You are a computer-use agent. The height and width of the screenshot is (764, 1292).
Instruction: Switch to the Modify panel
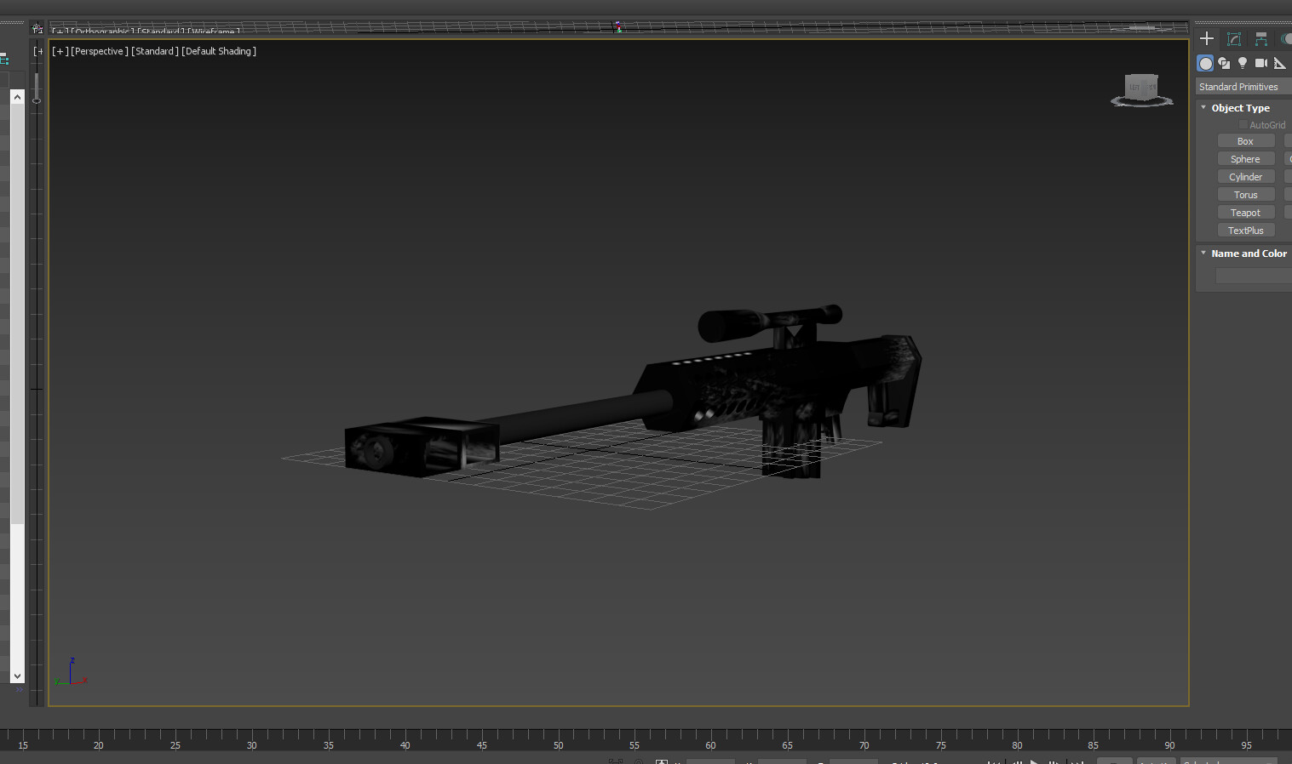point(1234,38)
